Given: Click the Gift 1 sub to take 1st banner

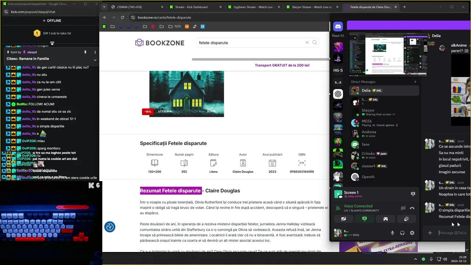Looking at the screenshot, I should [52, 33].
